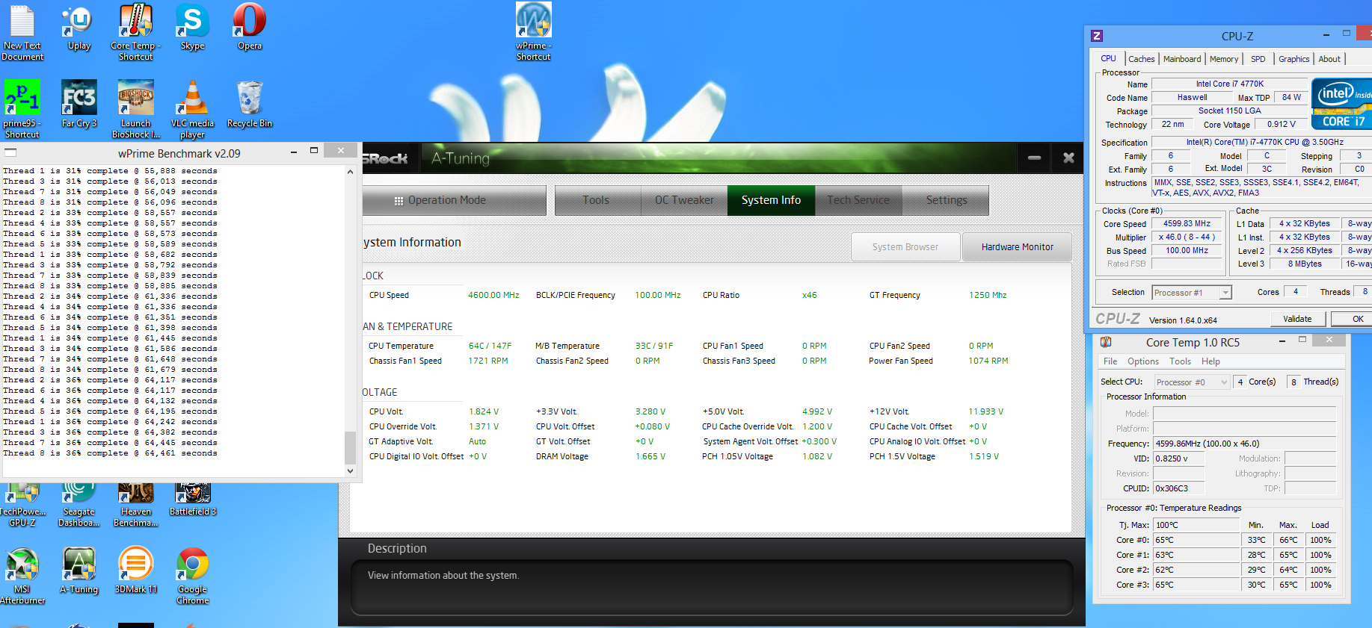Viewport: 1372px width, 628px height.
Task: Click the VID field in Core Temp
Action: (x=1178, y=458)
